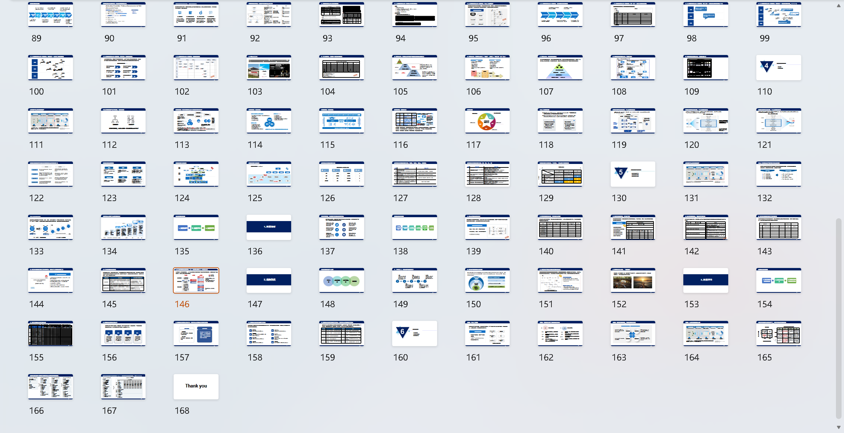Select the highlighted slide 146 thumbnail
This screenshot has height=433, width=844.
click(196, 280)
